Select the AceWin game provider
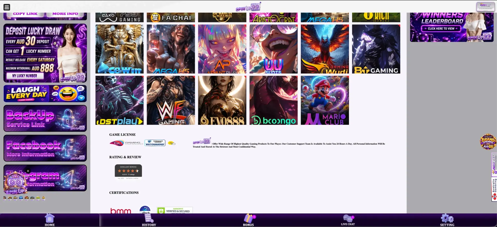Image resolution: width=497 pixels, height=227 pixels. (119, 49)
